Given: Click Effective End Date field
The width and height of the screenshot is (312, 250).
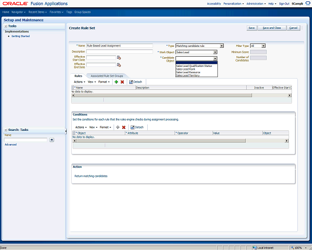Looking at the screenshot, I should point(101,65).
